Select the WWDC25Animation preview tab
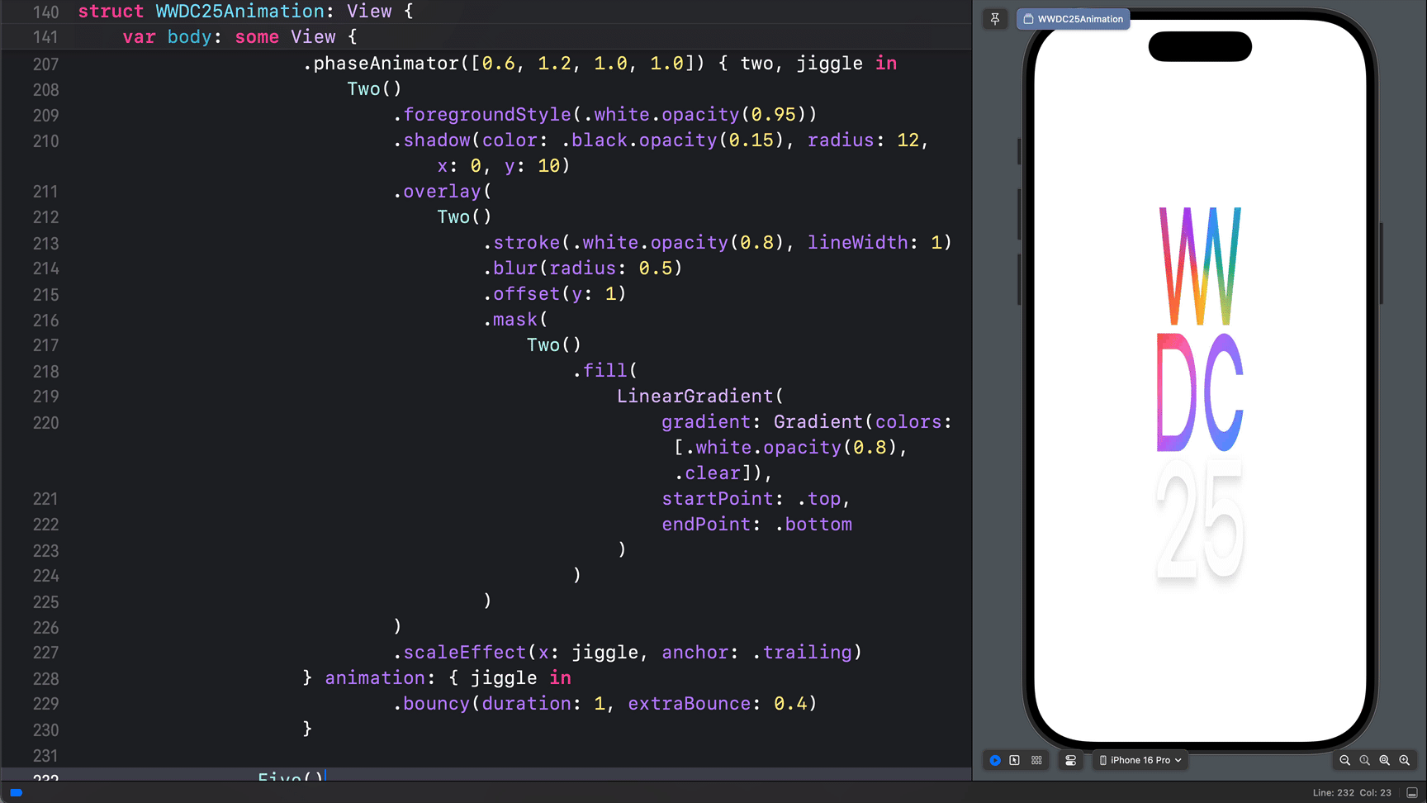This screenshot has width=1427, height=803. tap(1073, 19)
